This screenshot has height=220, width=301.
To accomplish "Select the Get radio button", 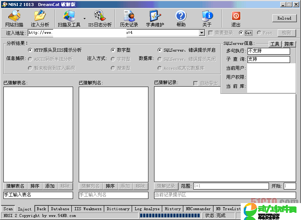I will click(x=241, y=33).
